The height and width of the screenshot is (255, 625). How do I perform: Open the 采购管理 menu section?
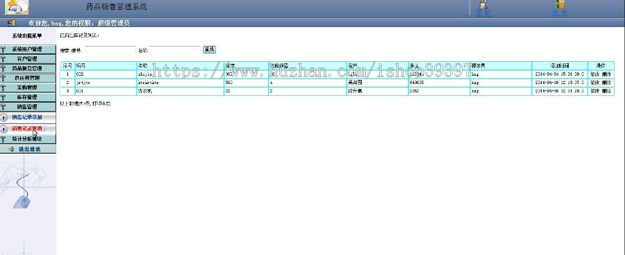pyautogui.click(x=28, y=88)
